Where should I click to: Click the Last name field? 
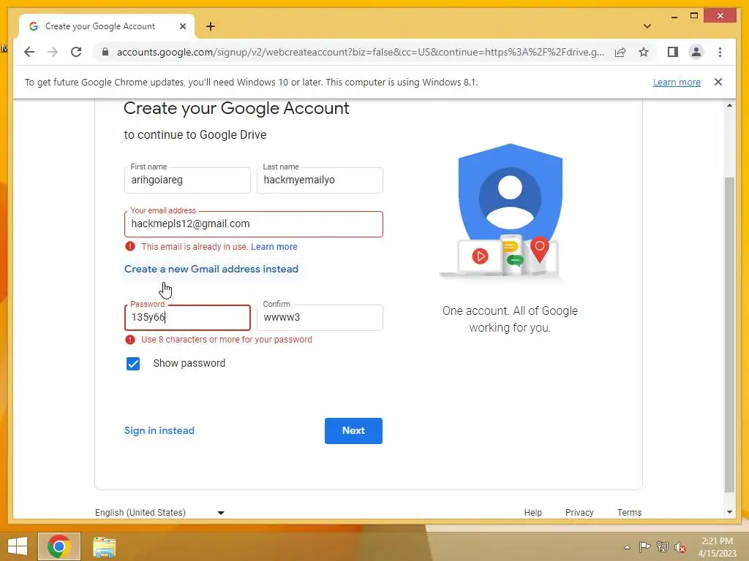pyautogui.click(x=320, y=180)
